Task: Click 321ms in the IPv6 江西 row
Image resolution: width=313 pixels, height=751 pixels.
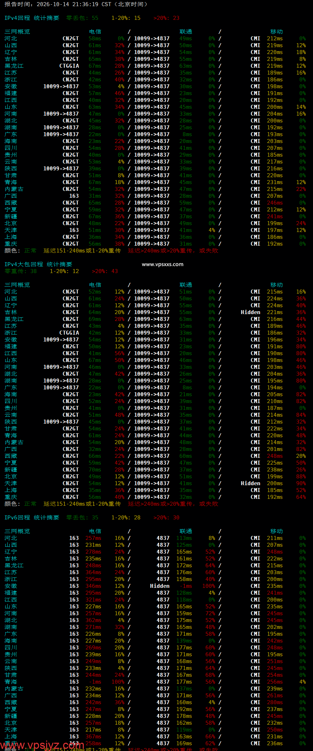Action: click(93, 600)
